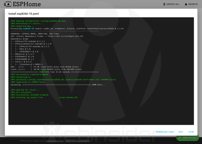Click the DOWNLOAD LOGS button
The height and width of the screenshot is (144, 202).
[165, 132]
